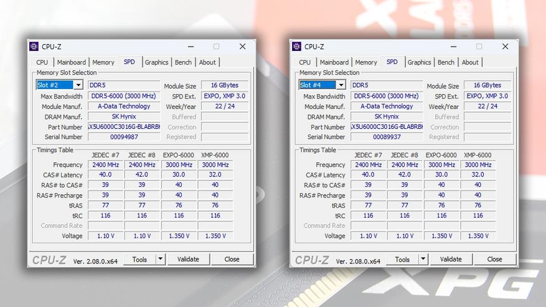The height and width of the screenshot is (307, 546).
Task: Click EXPO-6000 column header in right window
Action: pos(441,155)
